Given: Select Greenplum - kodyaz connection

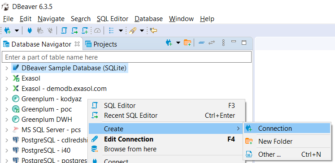Looking at the screenshot, I should click(x=52, y=99).
